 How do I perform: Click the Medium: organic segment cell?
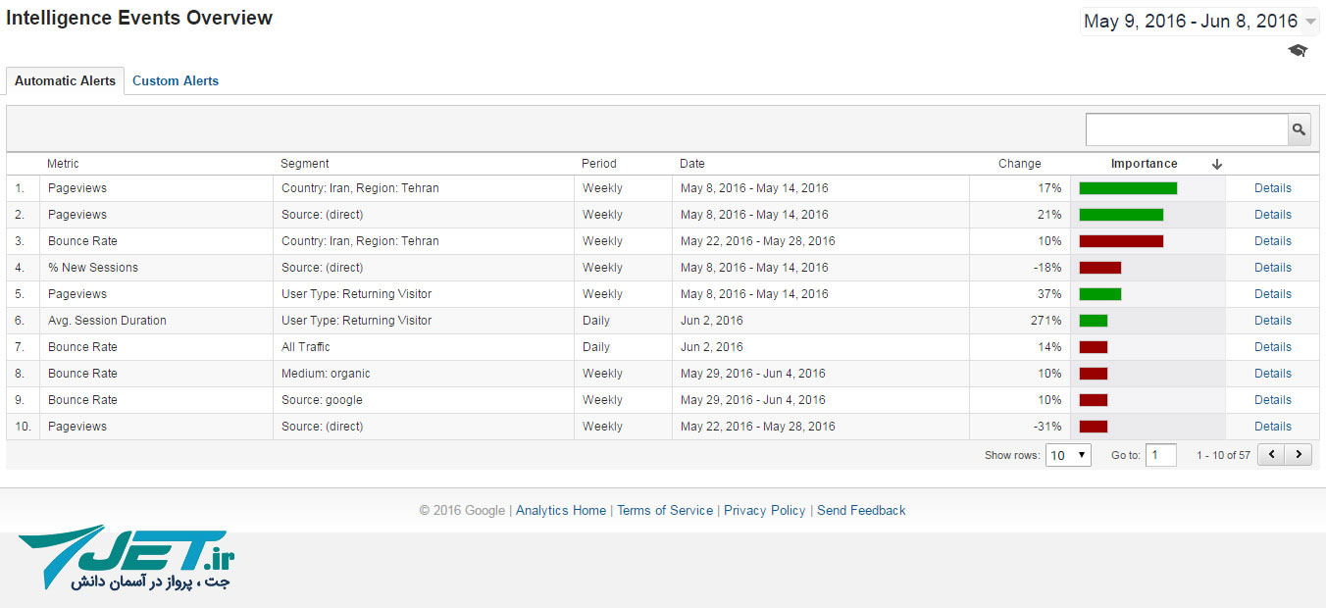click(x=326, y=374)
